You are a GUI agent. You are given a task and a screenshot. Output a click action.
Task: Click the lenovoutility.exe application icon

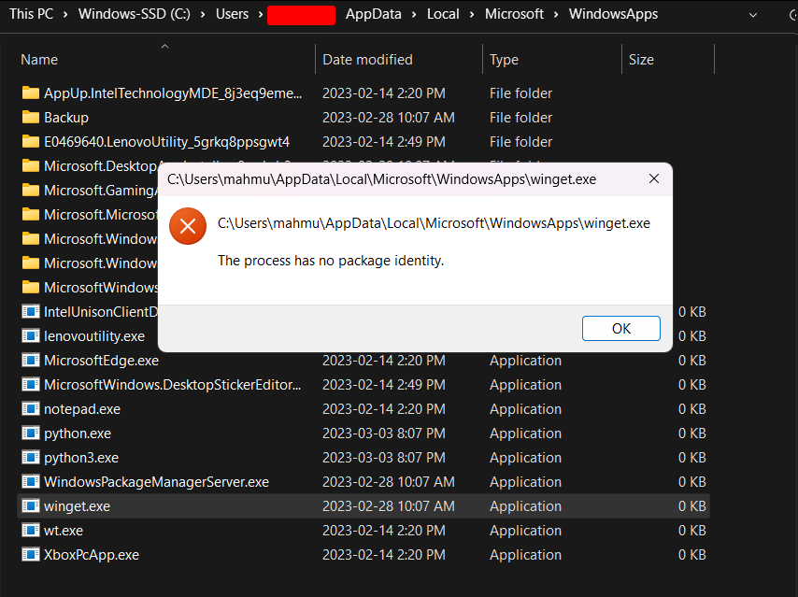(x=31, y=335)
